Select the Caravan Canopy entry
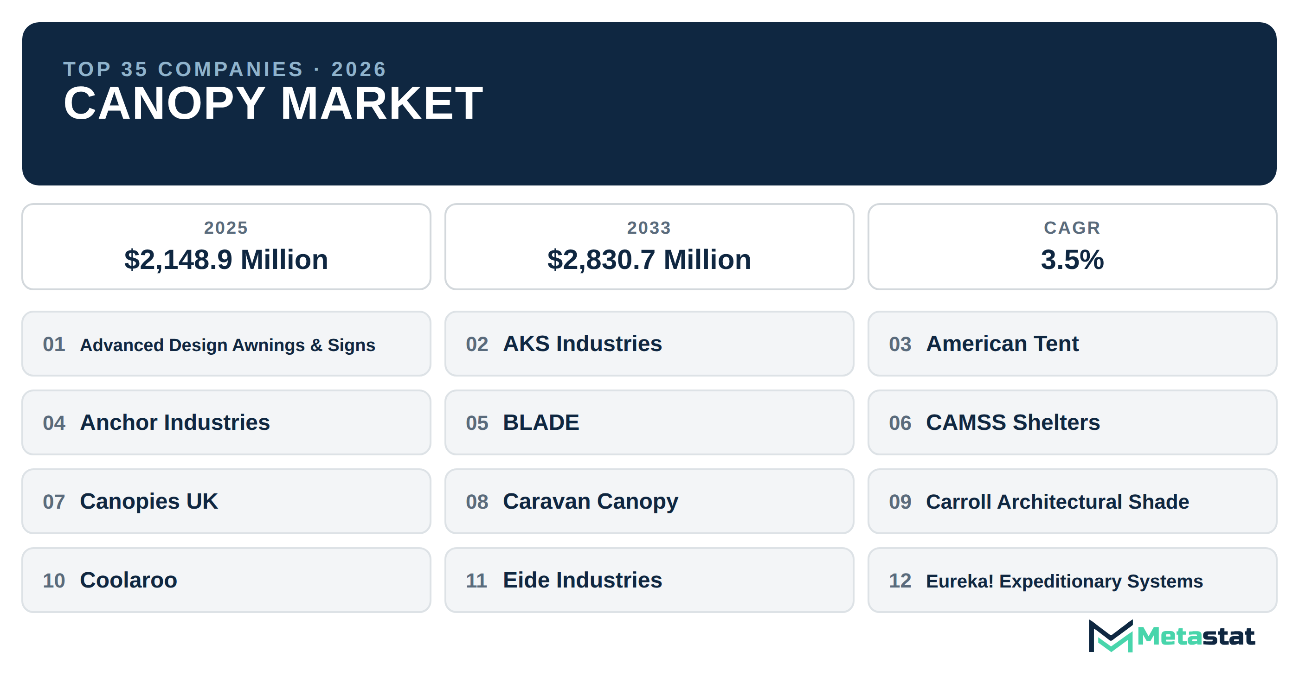The width and height of the screenshot is (1299, 677). (649, 502)
